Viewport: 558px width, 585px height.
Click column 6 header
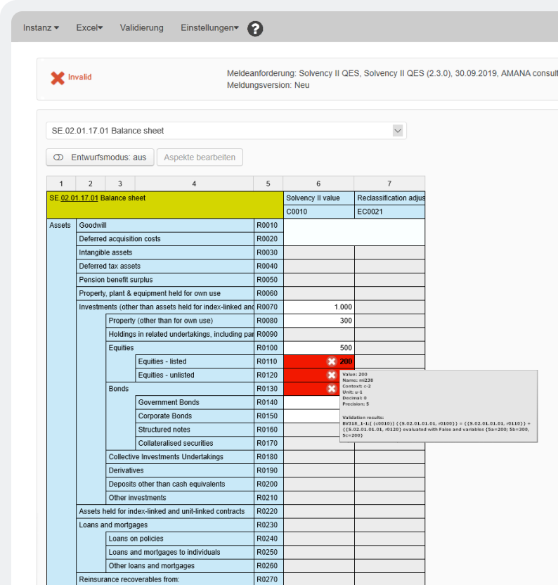(x=318, y=184)
